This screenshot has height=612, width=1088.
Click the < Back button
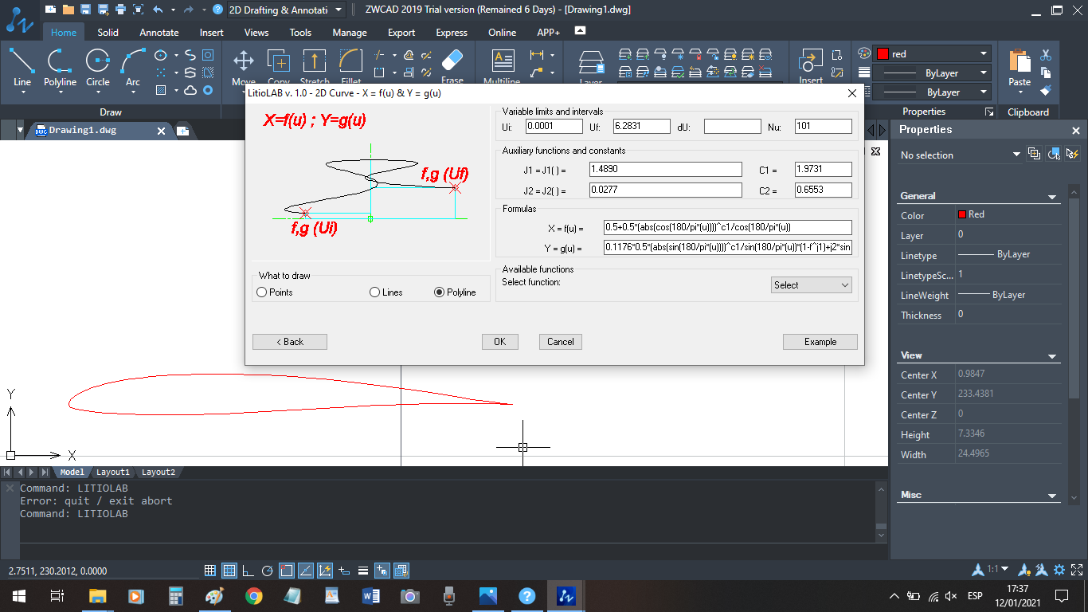pos(290,341)
